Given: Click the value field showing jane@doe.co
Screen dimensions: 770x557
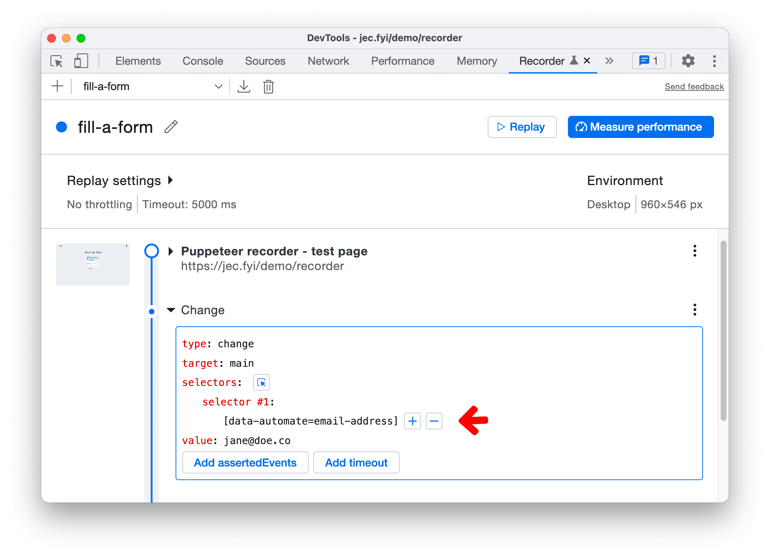Looking at the screenshot, I should [257, 440].
